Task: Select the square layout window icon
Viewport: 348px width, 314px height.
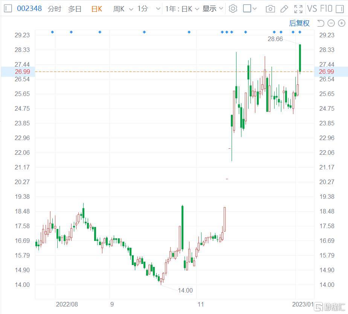Action: pyautogui.click(x=247, y=9)
